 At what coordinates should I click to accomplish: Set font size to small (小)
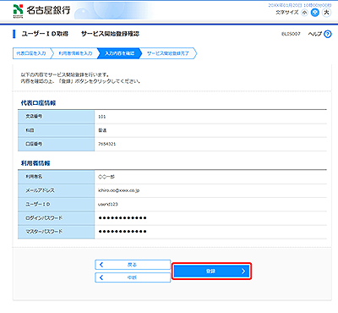(x=304, y=13)
